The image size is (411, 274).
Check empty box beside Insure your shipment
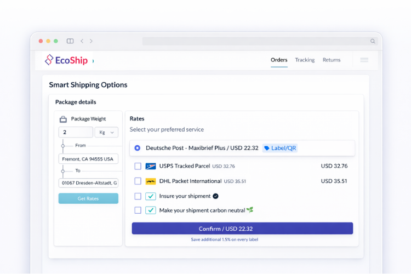(138, 196)
